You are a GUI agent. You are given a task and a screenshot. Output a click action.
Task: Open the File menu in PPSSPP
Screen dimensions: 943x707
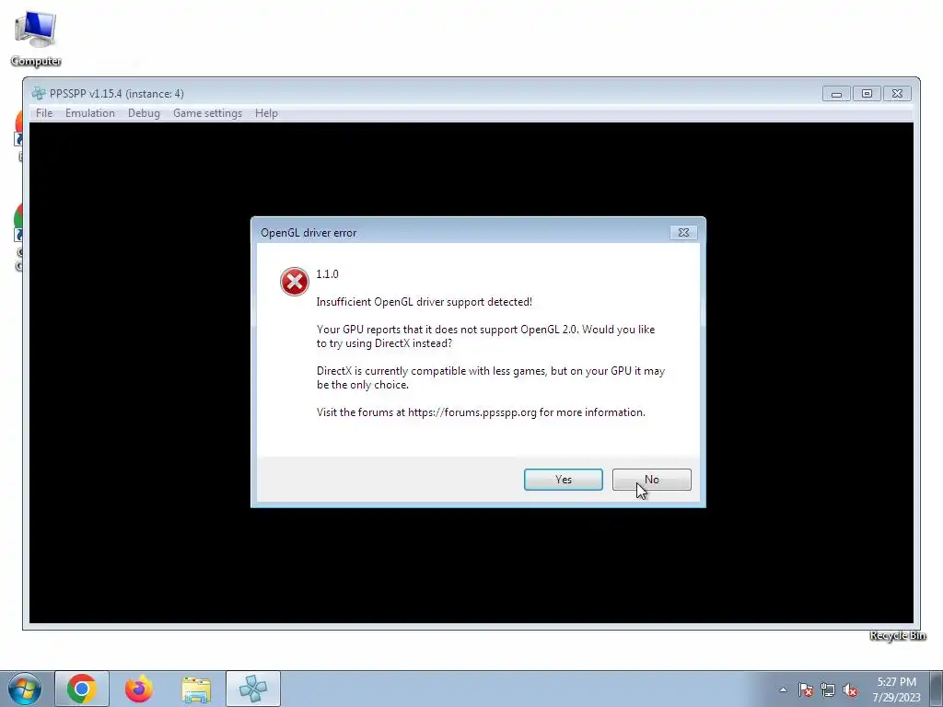point(44,113)
